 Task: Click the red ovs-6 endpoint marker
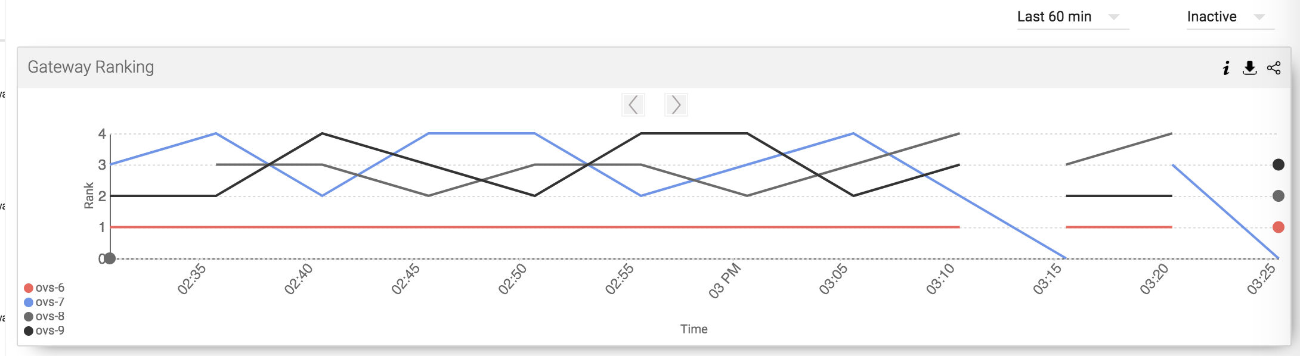click(1278, 226)
